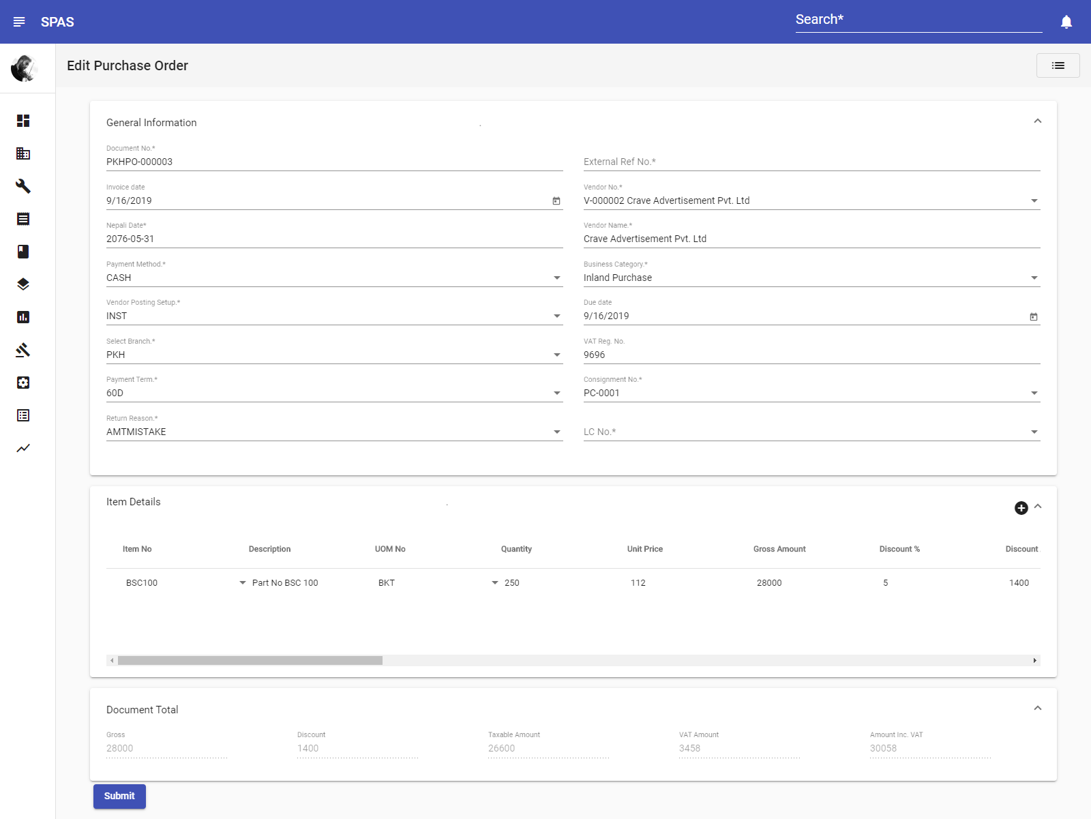Click the trend line chart sidebar icon
The width and height of the screenshot is (1091, 819).
23,448
